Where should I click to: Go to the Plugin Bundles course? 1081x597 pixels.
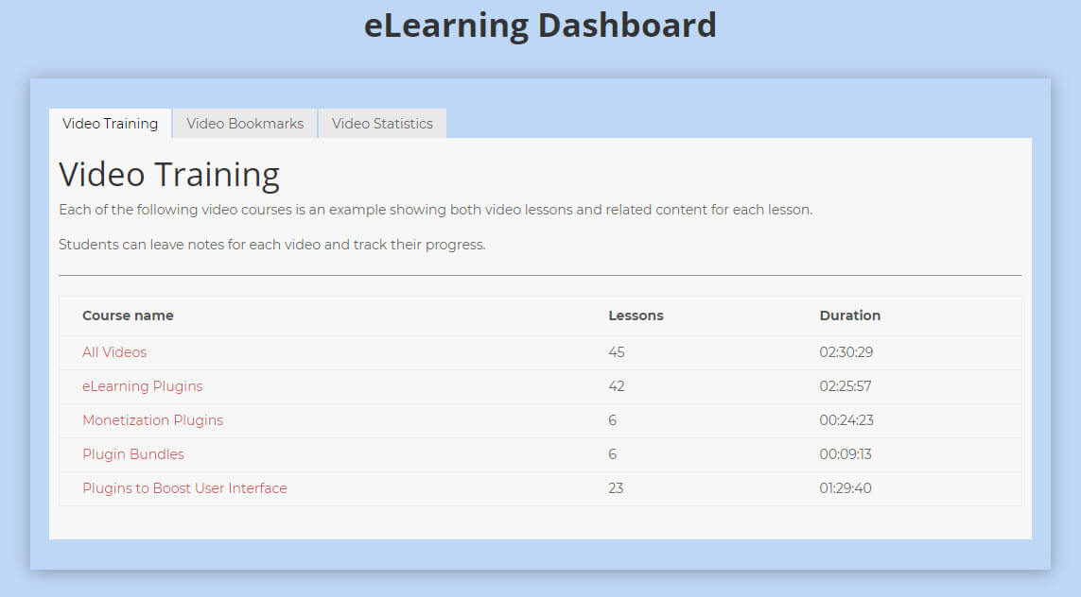pyautogui.click(x=133, y=454)
